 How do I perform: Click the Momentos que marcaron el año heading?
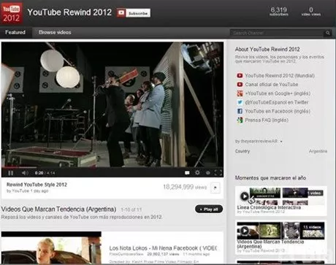pos(270,178)
